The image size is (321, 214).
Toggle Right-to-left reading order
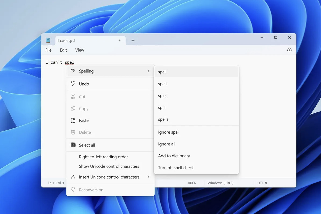[x=103, y=157]
